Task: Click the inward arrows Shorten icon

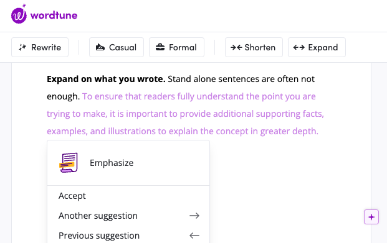Action: pos(236,47)
